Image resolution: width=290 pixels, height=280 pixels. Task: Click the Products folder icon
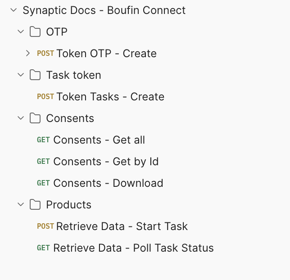tap(35, 205)
